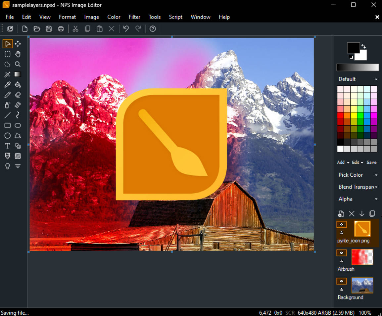Select the hatched Pattern fill tool

coord(18,156)
